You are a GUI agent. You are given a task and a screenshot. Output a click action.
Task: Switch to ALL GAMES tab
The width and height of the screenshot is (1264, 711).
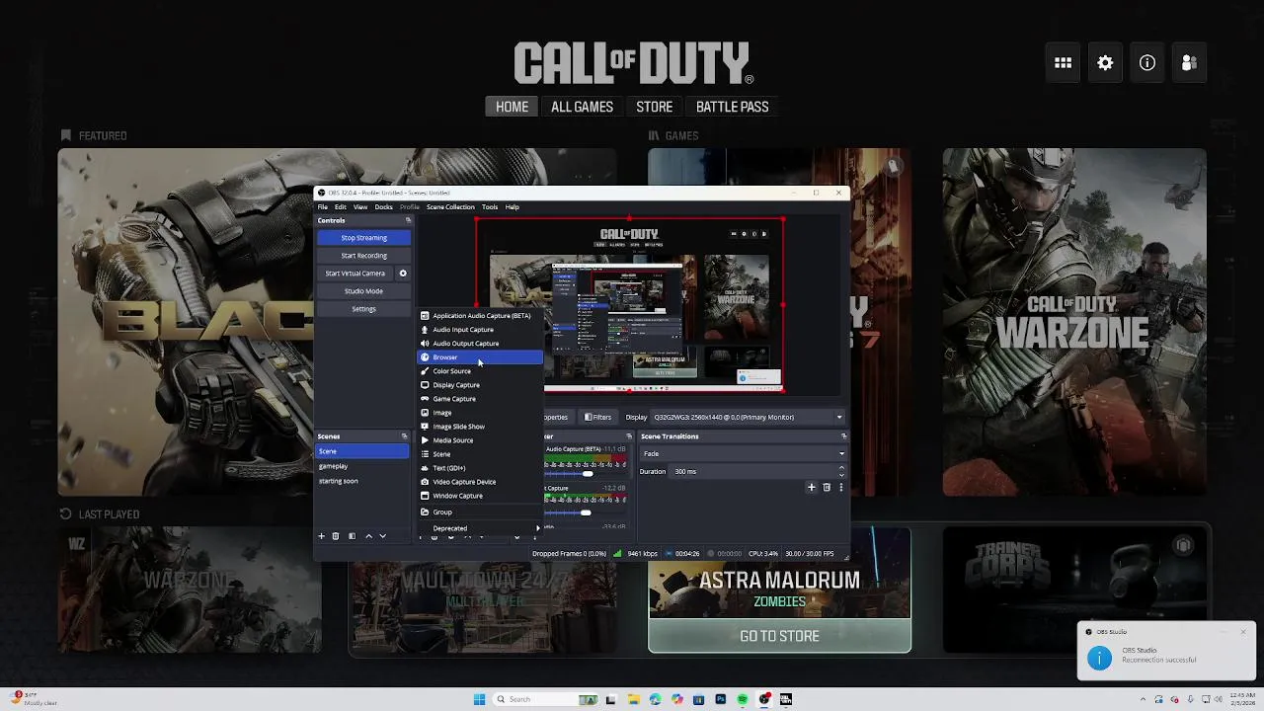(582, 107)
